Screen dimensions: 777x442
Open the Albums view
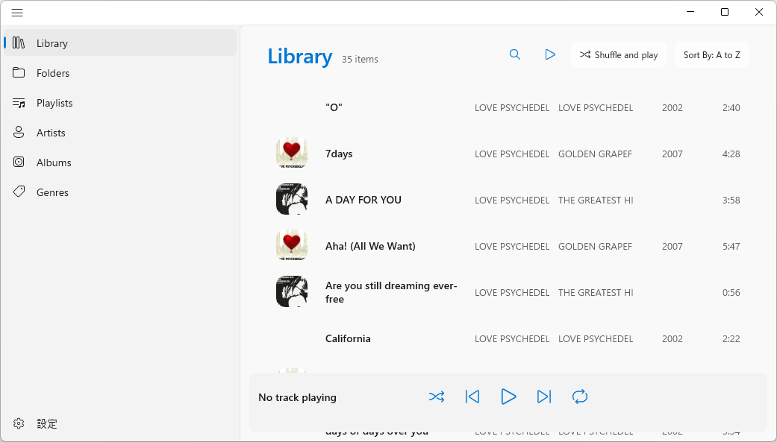tap(54, 162)
